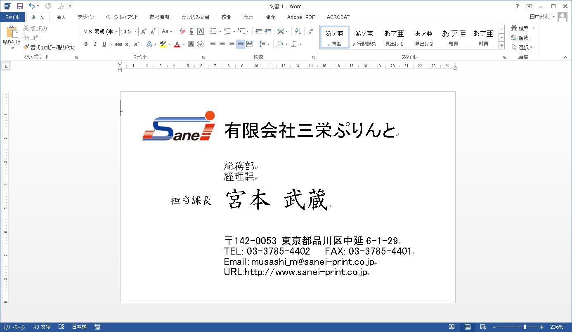Expand styles gallery More arrow

(x=501, y=45)
